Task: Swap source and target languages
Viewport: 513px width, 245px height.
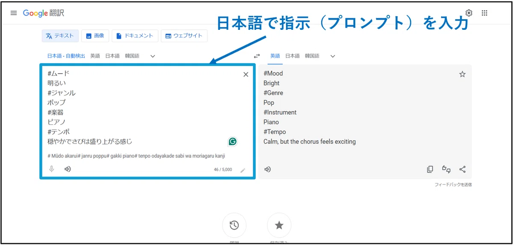Action: [x=257, y=56]
